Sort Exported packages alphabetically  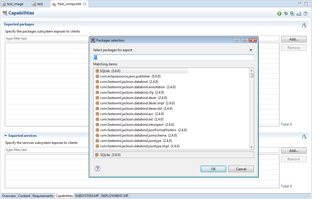pyautogui.click(x=304, y=25)
